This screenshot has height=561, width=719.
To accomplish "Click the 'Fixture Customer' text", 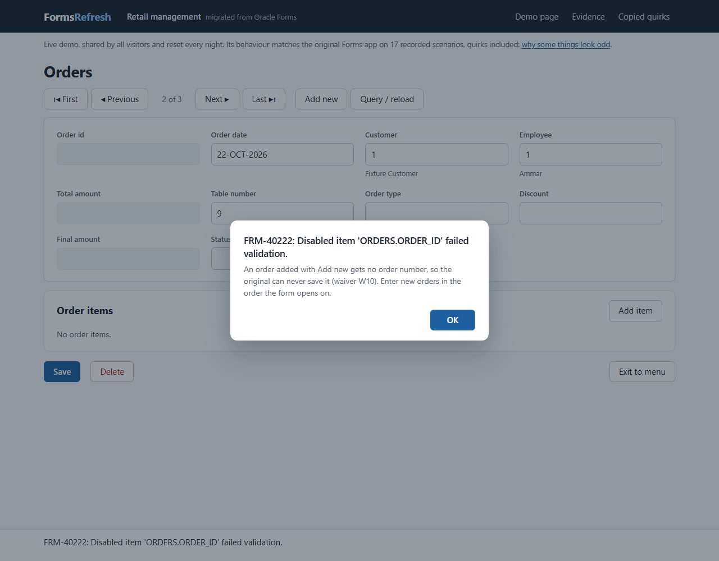I will click(x=392, y=174).
